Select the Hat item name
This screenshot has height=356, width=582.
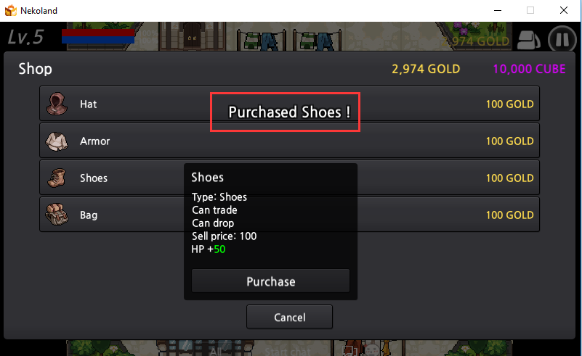88,104
